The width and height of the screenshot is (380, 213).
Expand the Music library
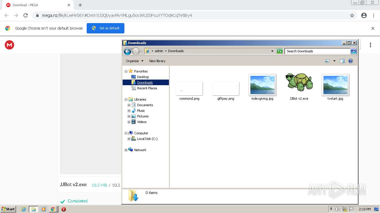click(129, 111)
